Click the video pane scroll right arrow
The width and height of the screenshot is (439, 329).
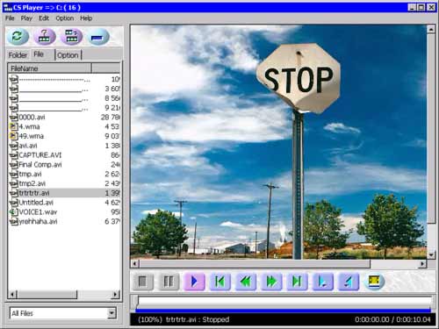tap(422, 264)
